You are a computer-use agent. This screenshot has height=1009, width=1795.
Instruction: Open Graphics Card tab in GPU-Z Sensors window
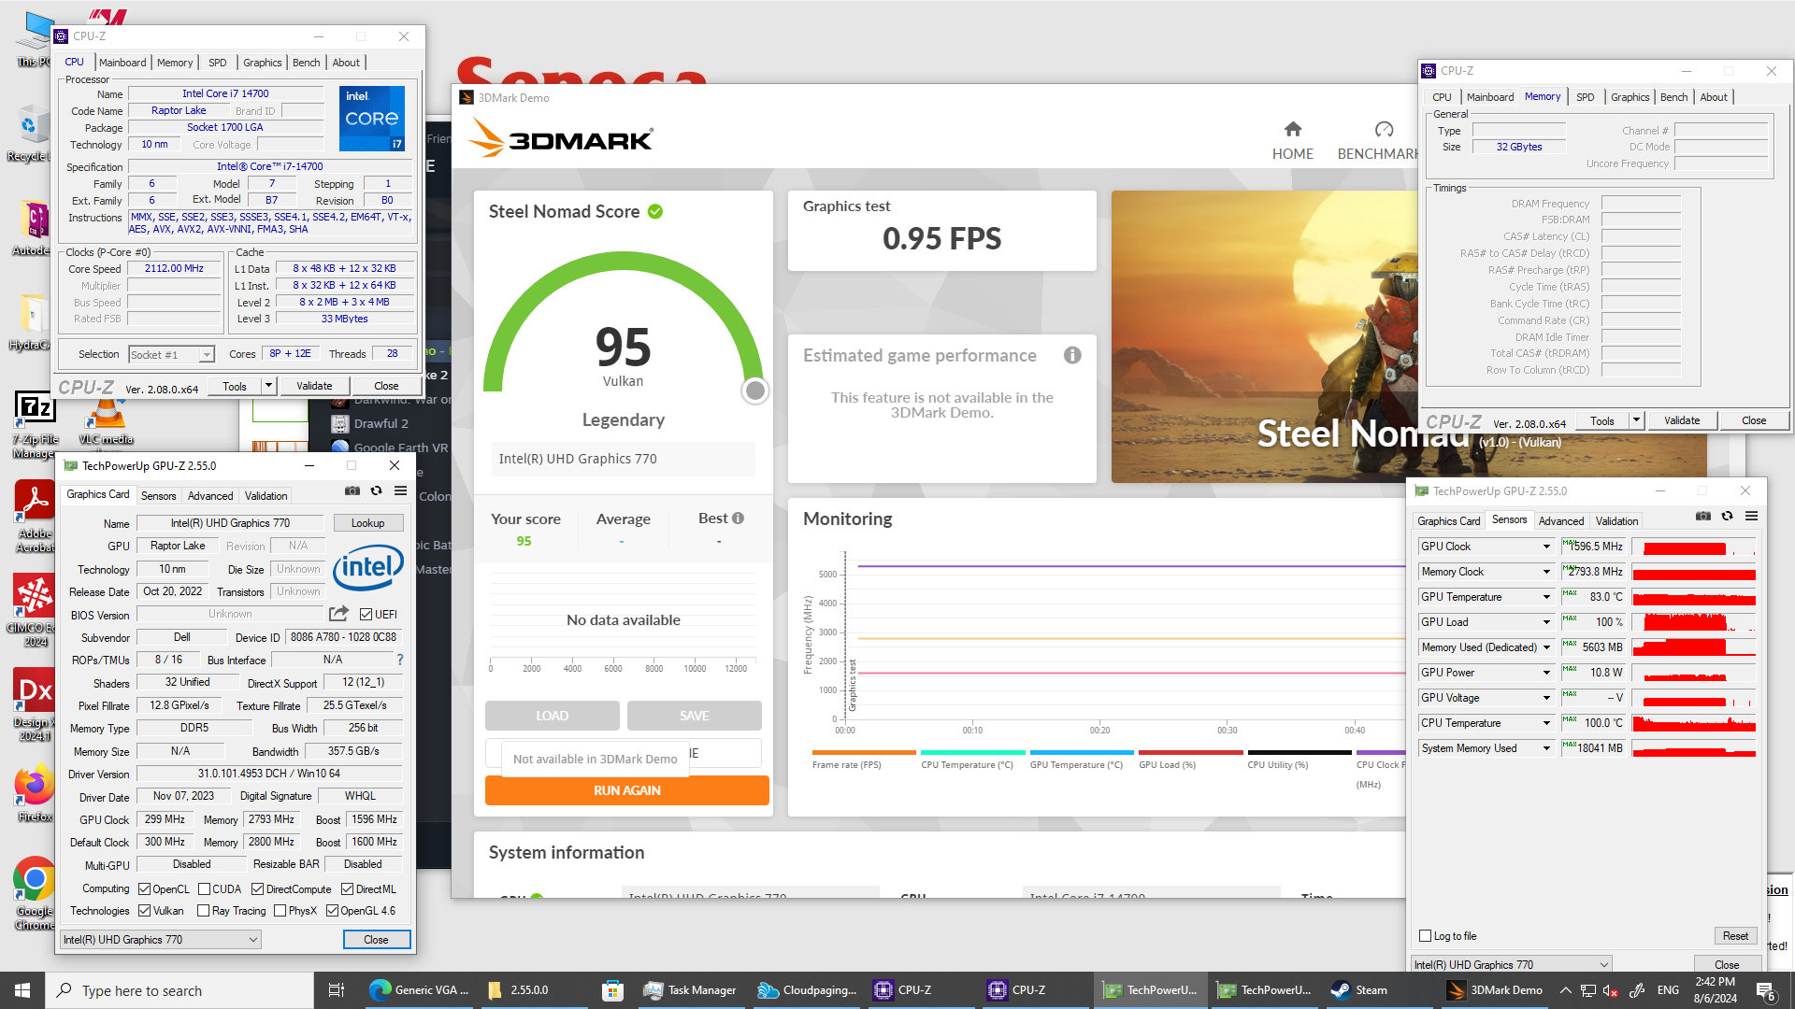(1448, 520)
